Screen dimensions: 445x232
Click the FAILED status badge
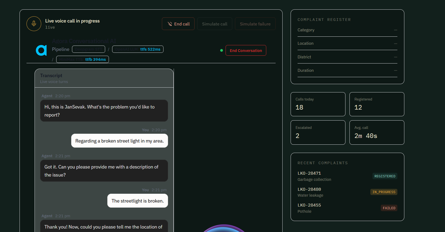389,208
